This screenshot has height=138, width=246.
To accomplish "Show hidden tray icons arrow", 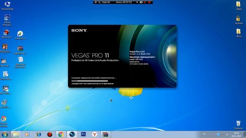I will [209, 135].
